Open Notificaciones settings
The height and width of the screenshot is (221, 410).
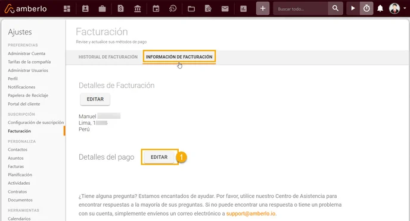pyautogui.click(x=21, y=87)
